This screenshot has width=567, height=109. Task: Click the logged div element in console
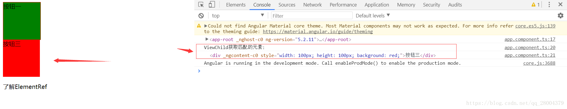(323, 55)
